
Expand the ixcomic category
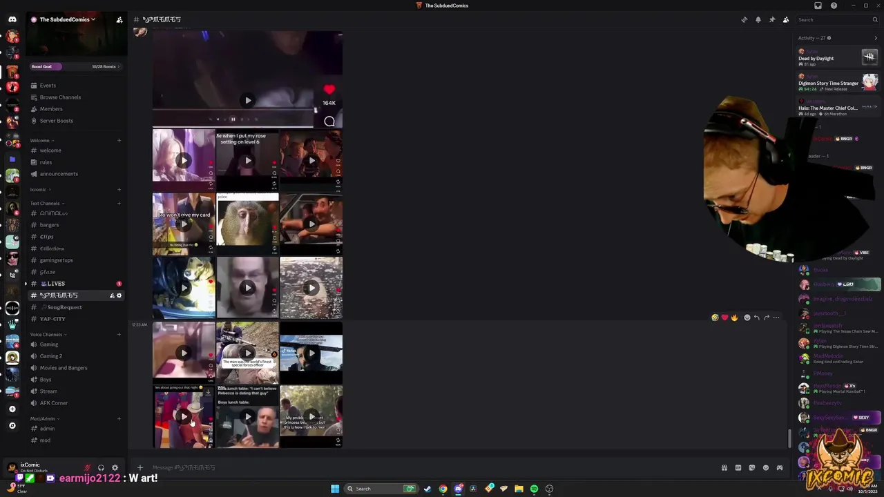pyautogui.click(x=40, y=190)
